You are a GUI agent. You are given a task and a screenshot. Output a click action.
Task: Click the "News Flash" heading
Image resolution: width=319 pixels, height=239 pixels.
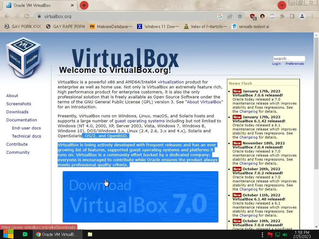tap(240, 83)
